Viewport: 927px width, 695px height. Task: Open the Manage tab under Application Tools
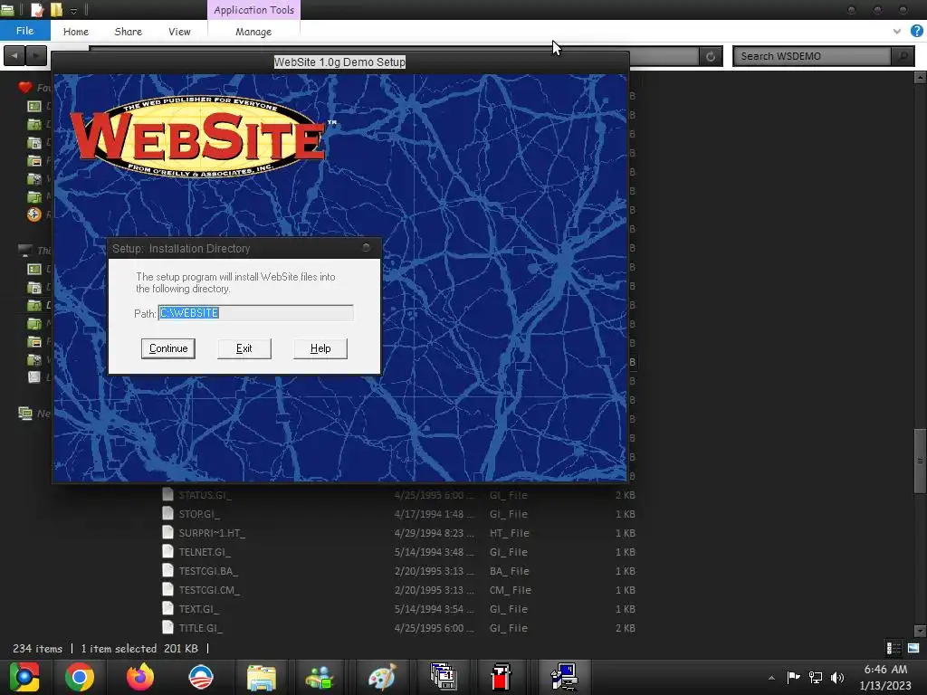[x=253, y=32]
